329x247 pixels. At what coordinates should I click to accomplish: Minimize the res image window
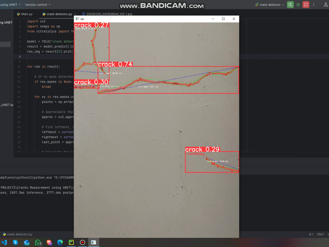(x=213, y=19)
